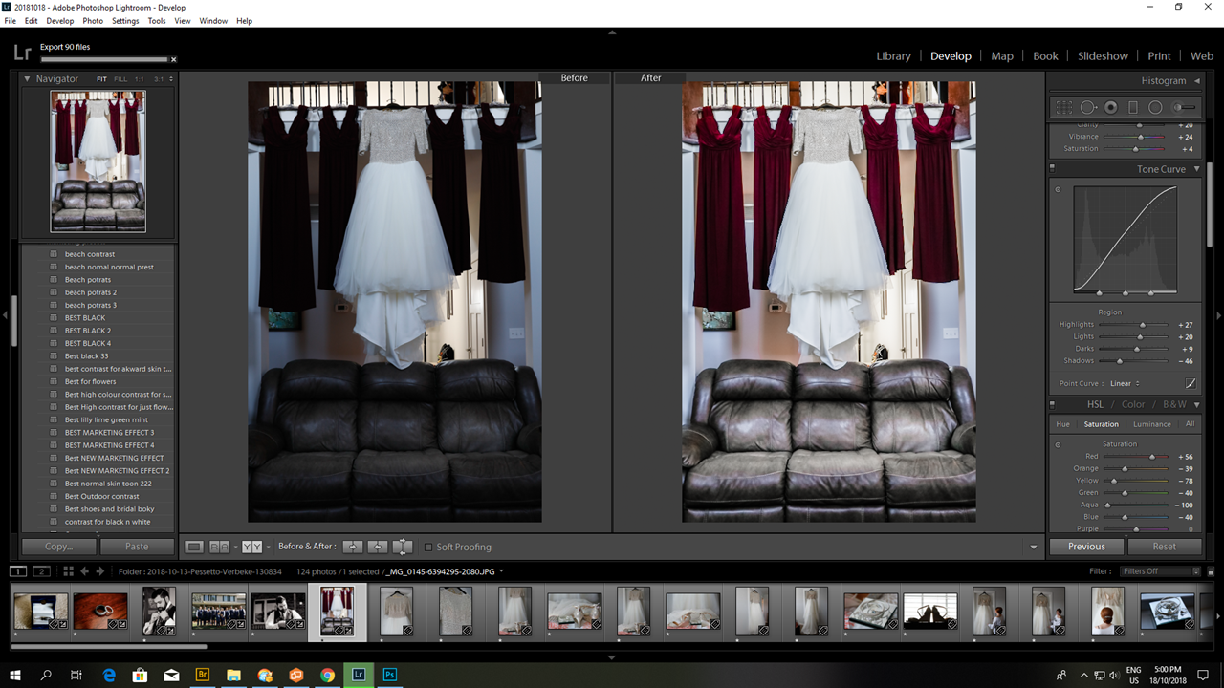
Task: Click Before/After Y Y view icon
Action: 251,547
